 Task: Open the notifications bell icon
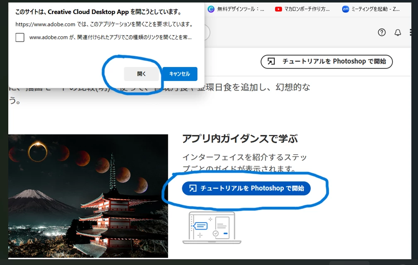click(398, 33)
